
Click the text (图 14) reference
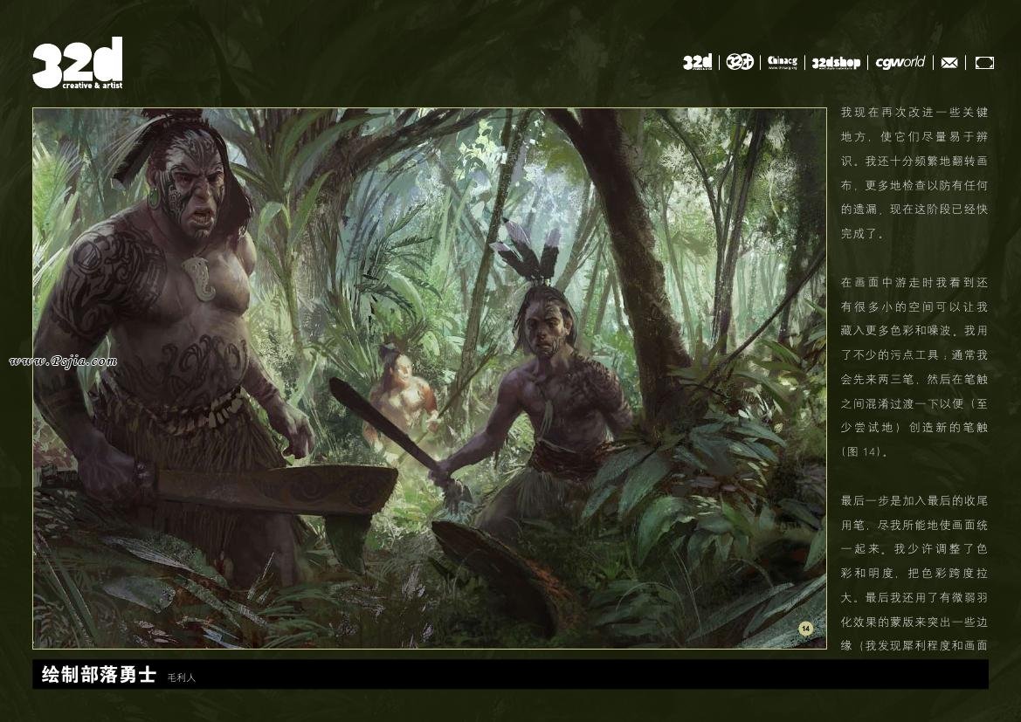[865, 451]
